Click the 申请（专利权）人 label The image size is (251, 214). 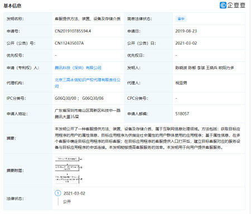[x=23, y=68]
